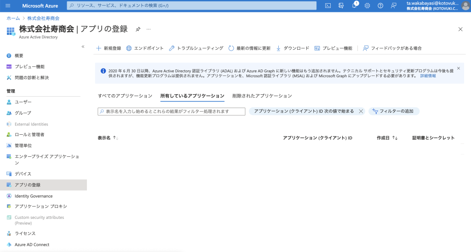Remove the アプリケーション ID filter chip
The height and width of the screenshot is (252, 471).
[361, 111]
